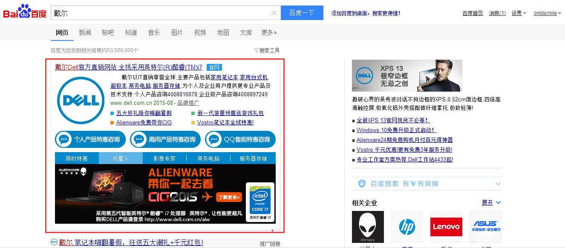Open the 设置 dropdown menu
This screenshot has width=565, height=248.
point(517,13)
